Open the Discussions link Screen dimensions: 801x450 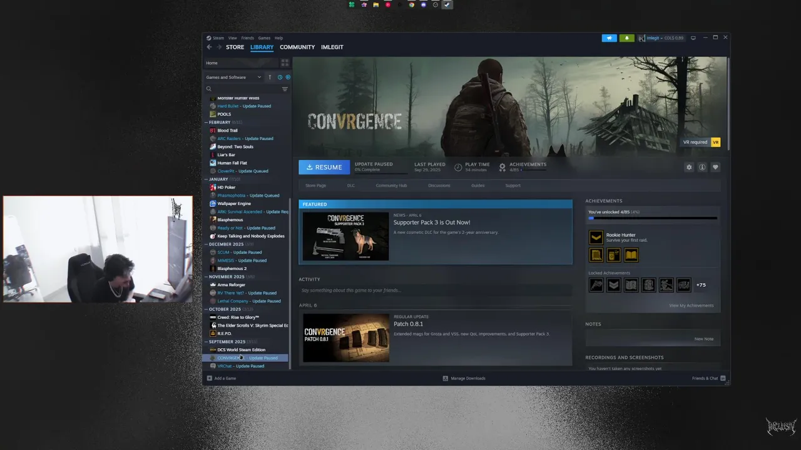pyautogui.click(x=439, y=186)
